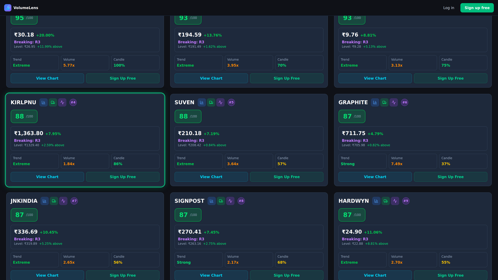Click Sign Up Free on SIGNPOST card

287,275
